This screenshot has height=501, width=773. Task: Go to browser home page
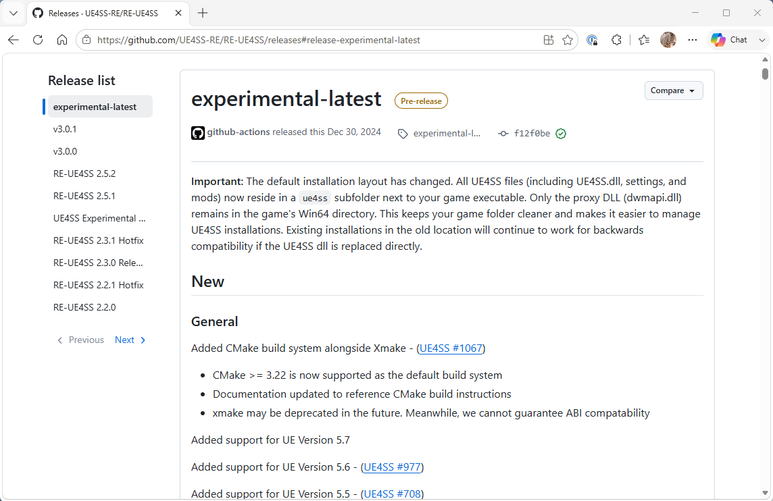(62, 40)
